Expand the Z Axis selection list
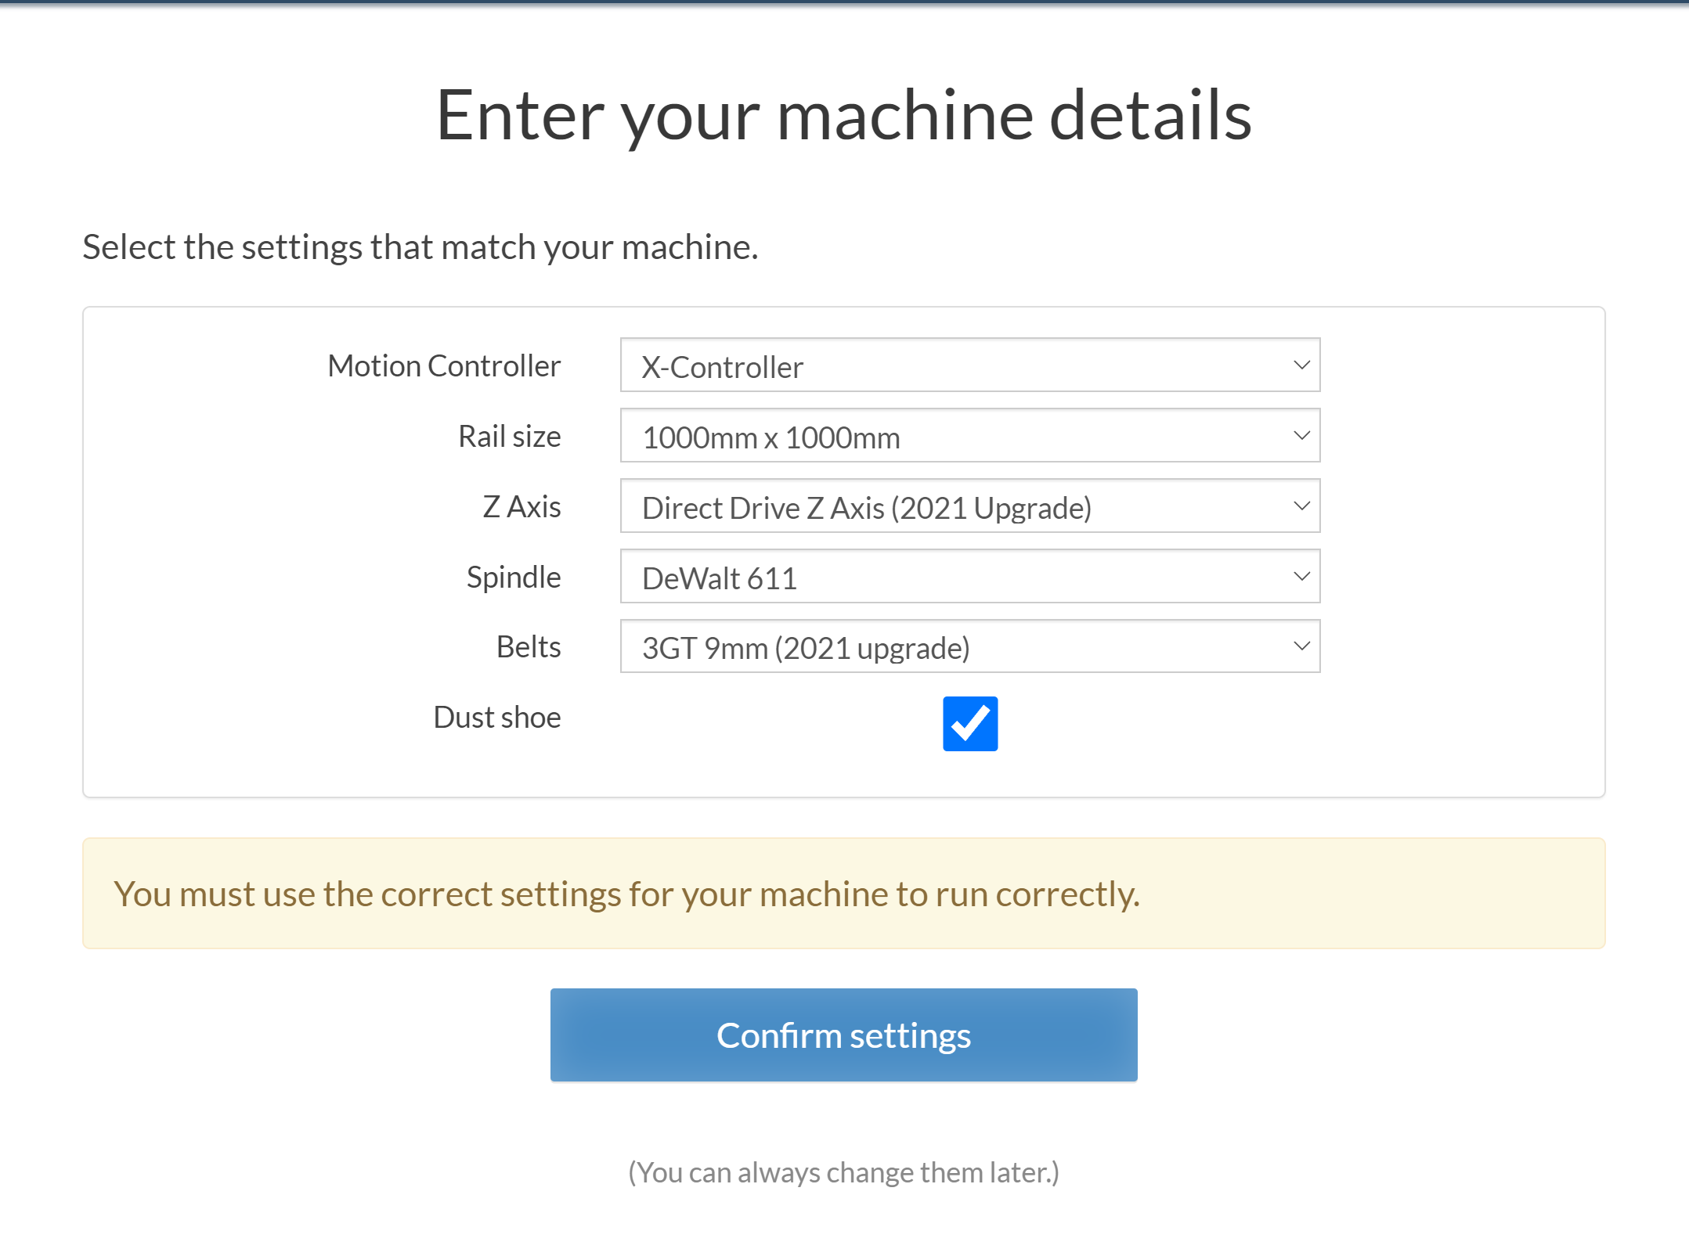 tap(969, 506)
